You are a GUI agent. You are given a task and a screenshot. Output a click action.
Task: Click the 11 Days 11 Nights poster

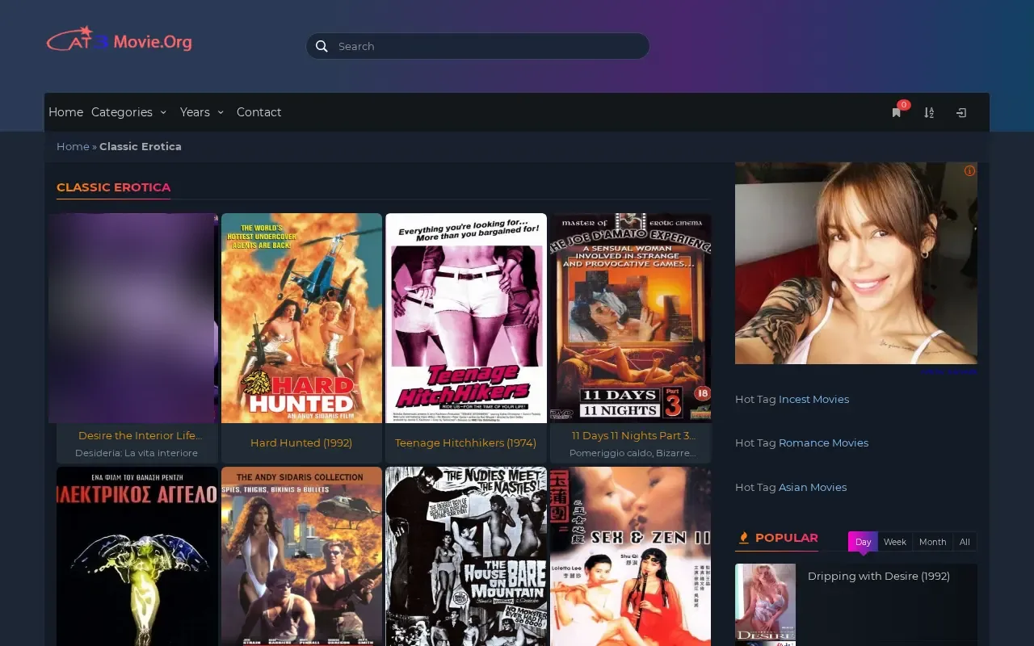click(631, 318)
